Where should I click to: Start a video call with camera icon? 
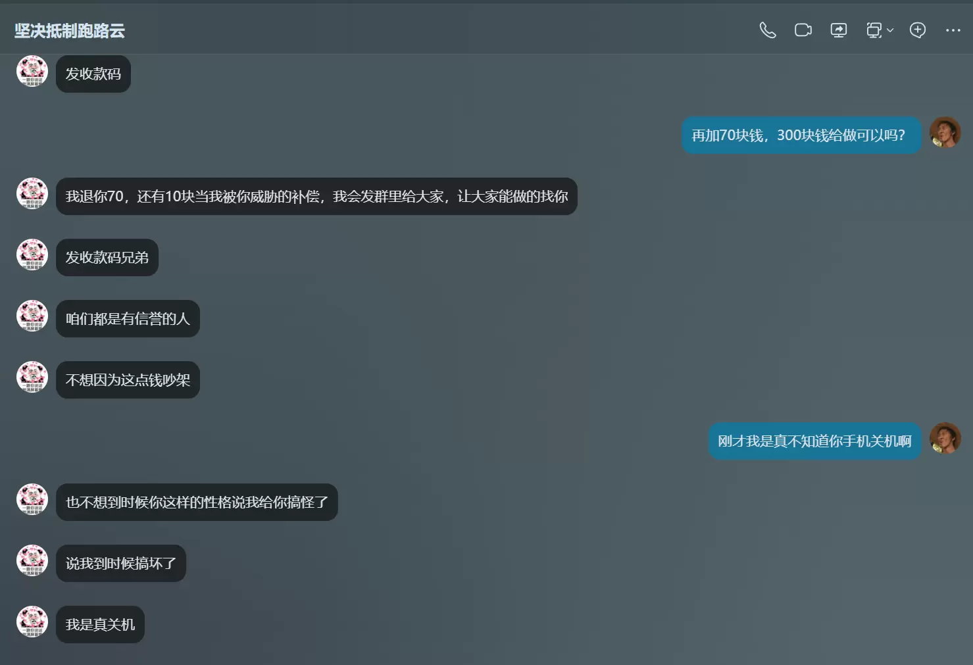point(803,30)
